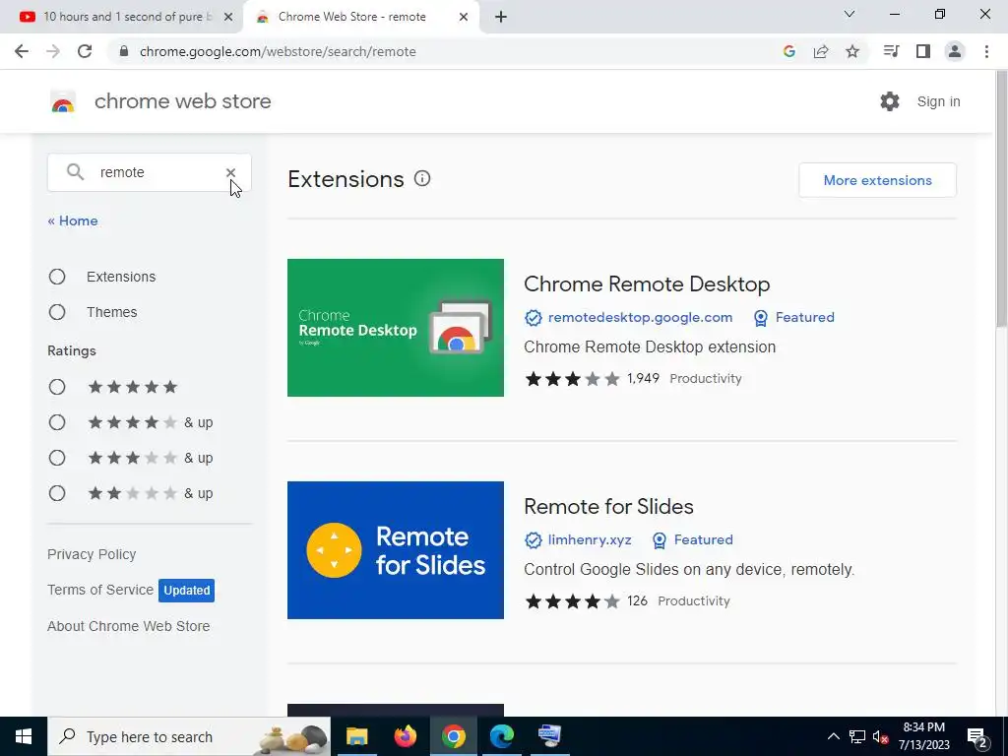The width and height of the screenshot is (1008, 756).
Task: Open the media control toolbar icon
Action: 891,51
